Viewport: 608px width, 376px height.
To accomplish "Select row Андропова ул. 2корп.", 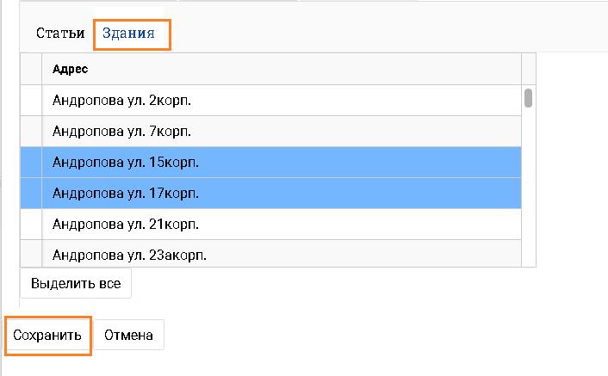I will tap(280, 100).
